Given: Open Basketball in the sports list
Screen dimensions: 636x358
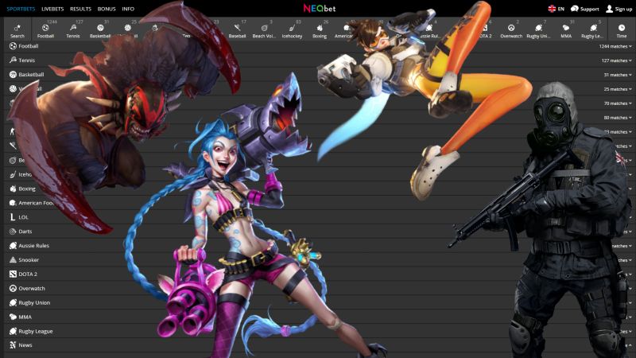Looking at the screenshot, I should pos(27,75).
